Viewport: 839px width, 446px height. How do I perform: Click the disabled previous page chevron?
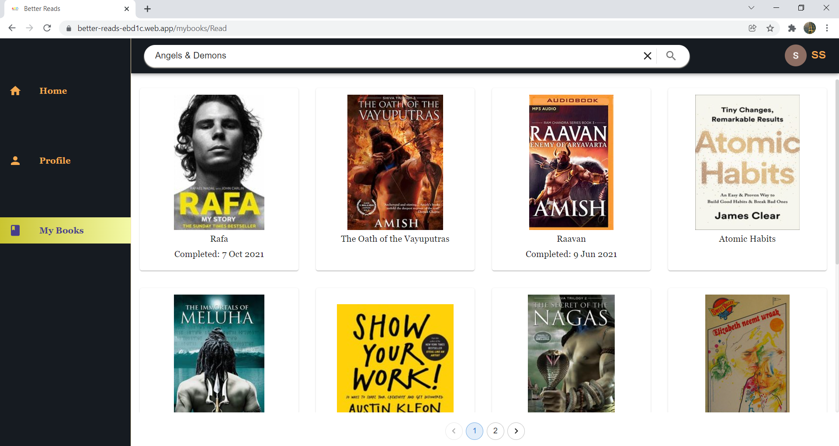454,431
